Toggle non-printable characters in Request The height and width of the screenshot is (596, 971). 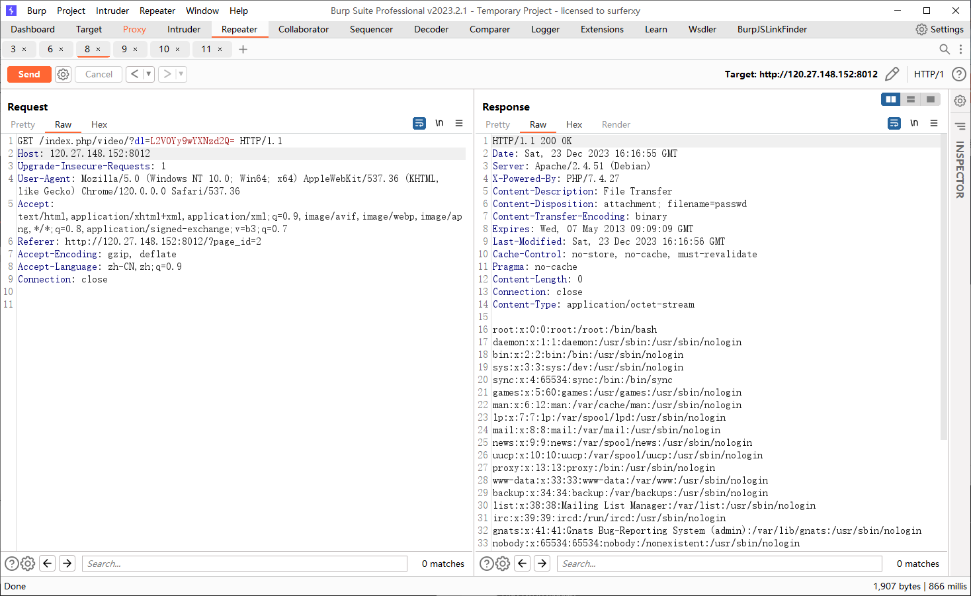tap(439, 123)
